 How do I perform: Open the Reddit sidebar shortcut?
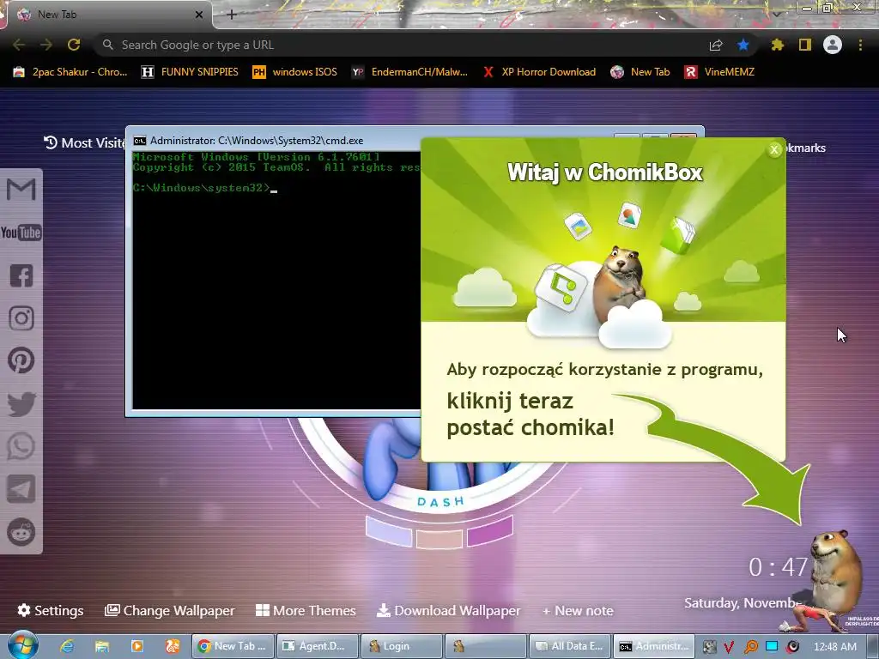21,532
